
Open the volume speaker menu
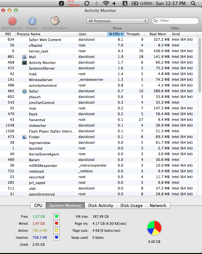[114, 3]
